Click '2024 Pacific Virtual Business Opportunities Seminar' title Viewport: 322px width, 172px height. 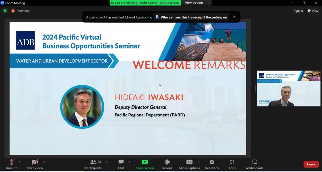91,41
